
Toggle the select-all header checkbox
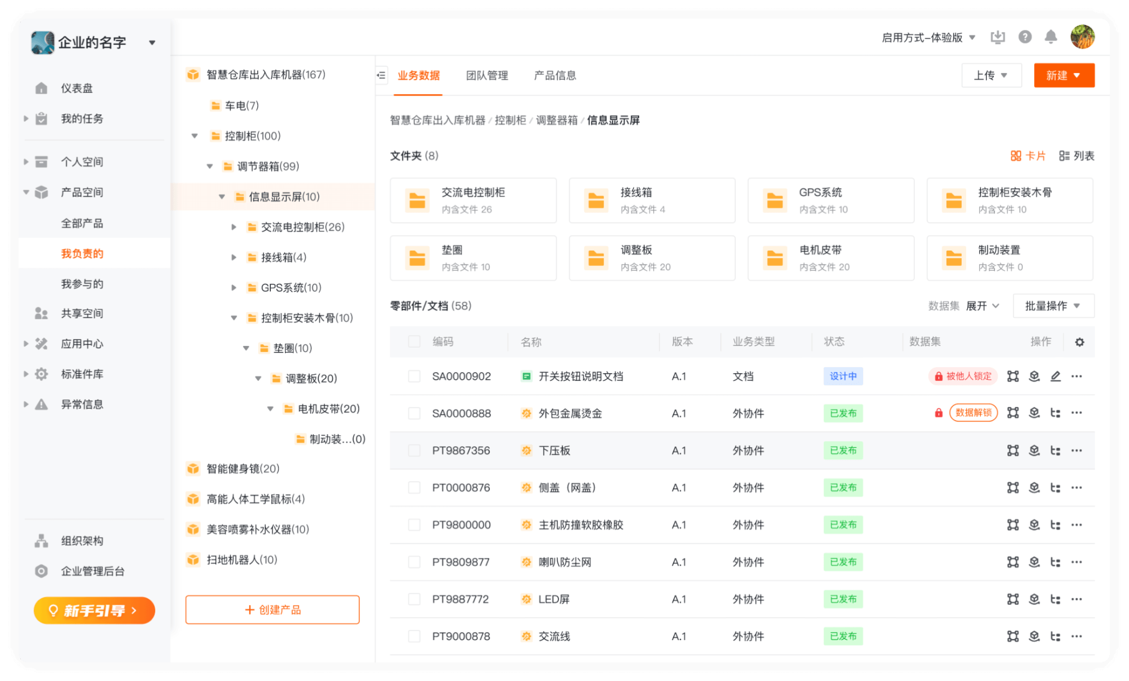(414, 342)
